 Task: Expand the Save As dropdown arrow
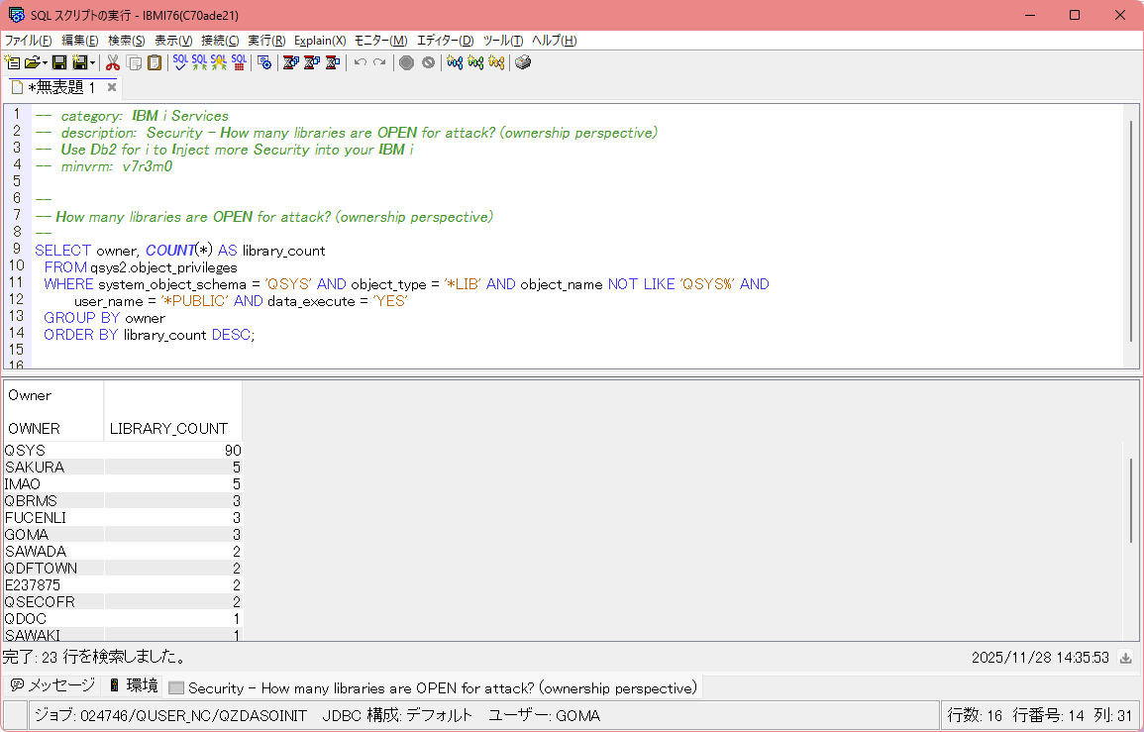pyautogui.click(x=92, y=62)
